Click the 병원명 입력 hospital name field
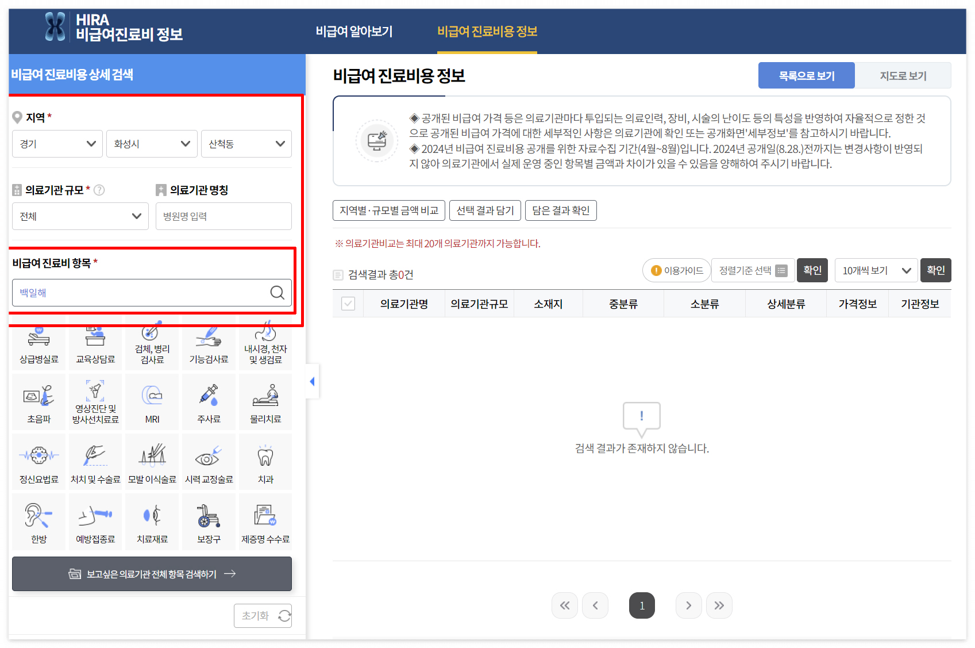The height and width of the screenshot is (648, 975). click(x=223, y=216)
